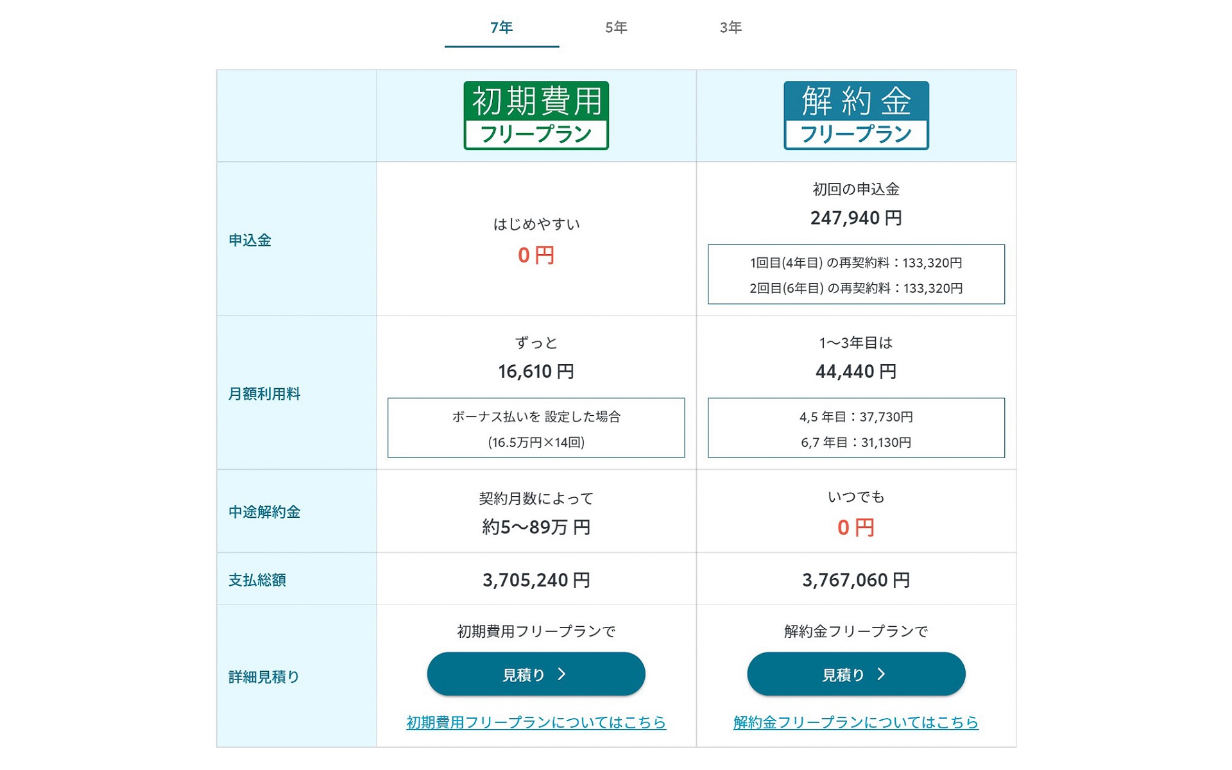The width and height of the screenshot is (1232, 770).
Task: Click the 解約金フリープラン blue badge
Action: [856, 114]
